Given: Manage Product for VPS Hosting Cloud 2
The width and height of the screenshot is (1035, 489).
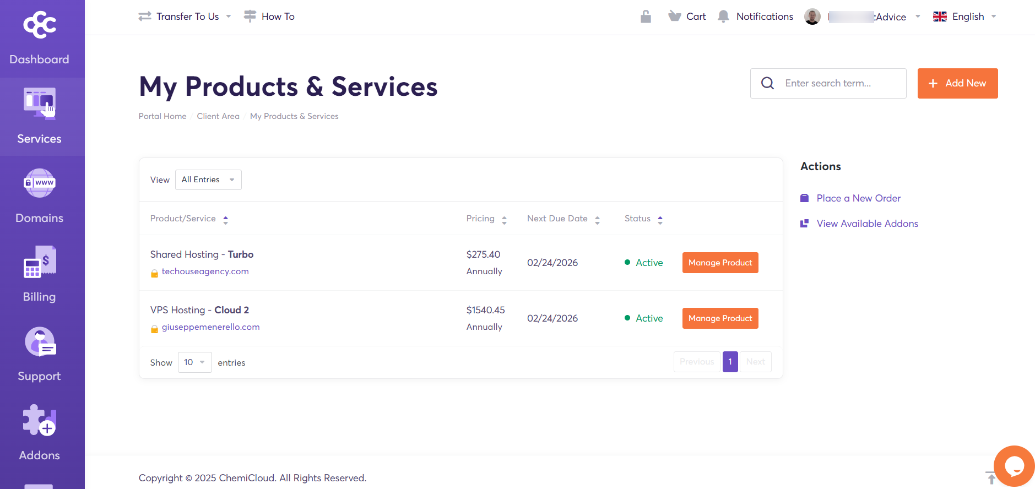Looking at the screenshot, I should click(720, 318).
